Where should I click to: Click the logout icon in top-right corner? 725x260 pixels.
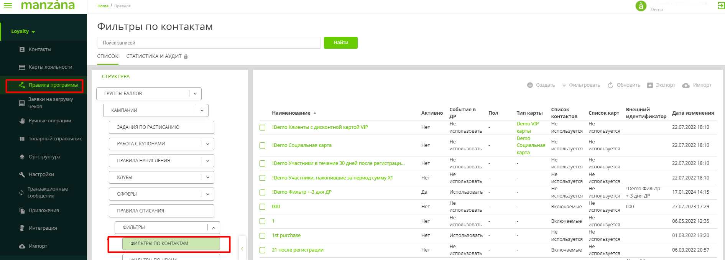point(721,6)
